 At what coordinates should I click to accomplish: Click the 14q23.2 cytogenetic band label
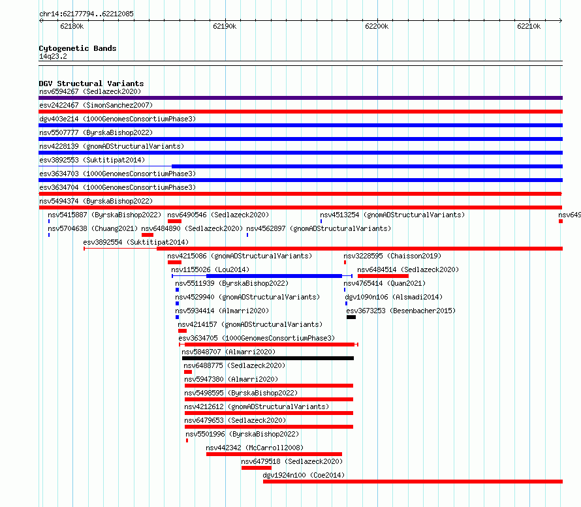53,56
